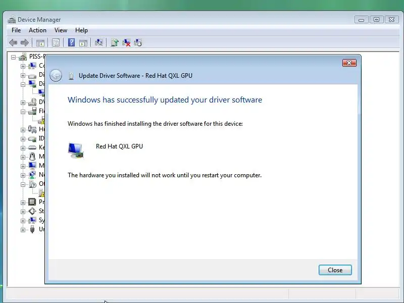The image size is (404, 303).
Task: Minimize the Device Manager window
Action: click(361, 20)
